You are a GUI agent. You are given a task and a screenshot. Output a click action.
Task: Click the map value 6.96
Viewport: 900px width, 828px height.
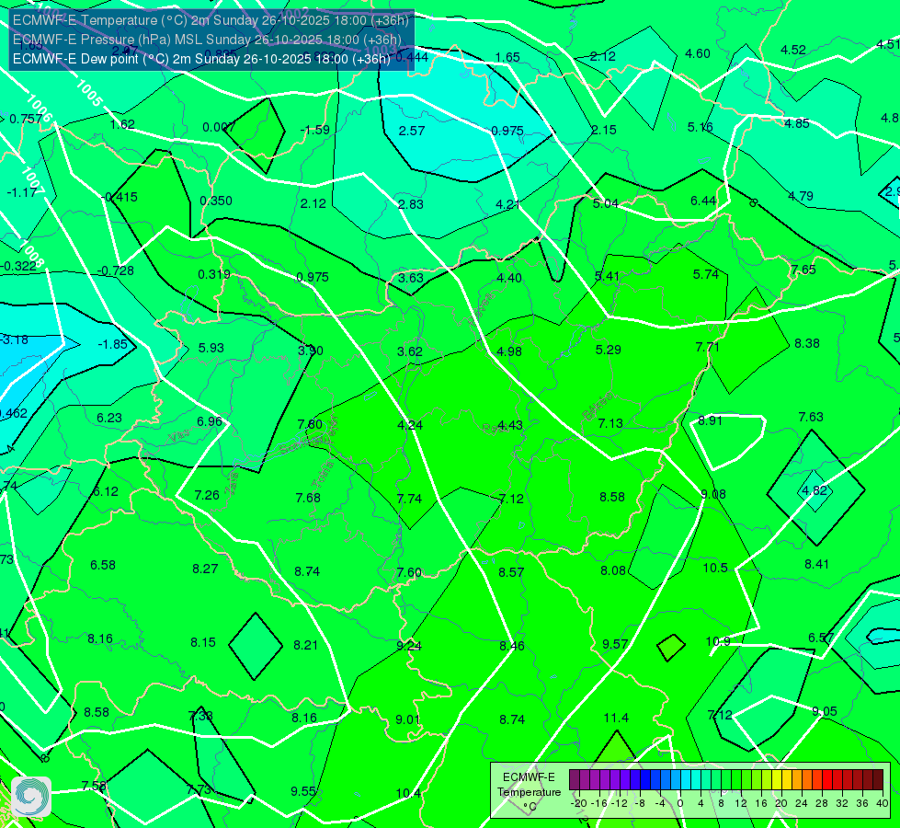(x=209, y=421)
